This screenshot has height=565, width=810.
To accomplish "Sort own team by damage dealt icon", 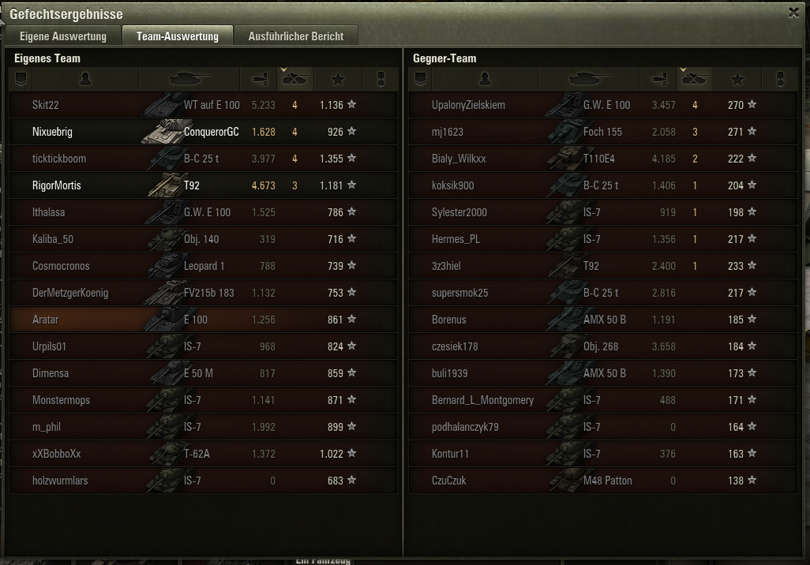I will [x=259, y=79].
